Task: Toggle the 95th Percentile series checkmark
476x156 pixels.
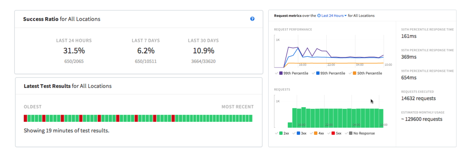Action: 313,73
